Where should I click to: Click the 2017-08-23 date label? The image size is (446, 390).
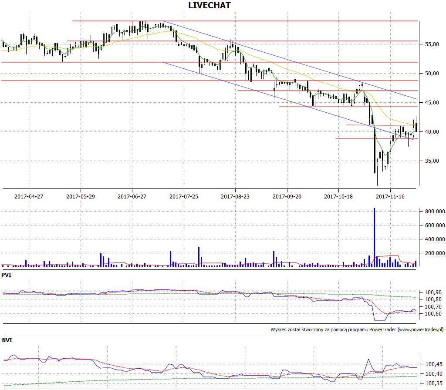tap(235, 196)
